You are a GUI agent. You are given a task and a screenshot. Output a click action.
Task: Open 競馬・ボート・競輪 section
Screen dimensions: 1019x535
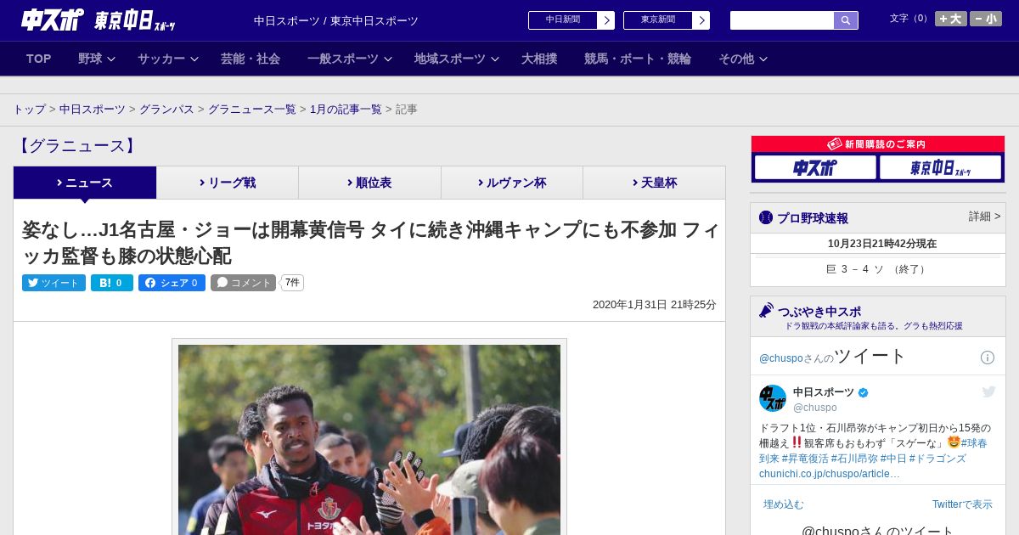[638, 59]
